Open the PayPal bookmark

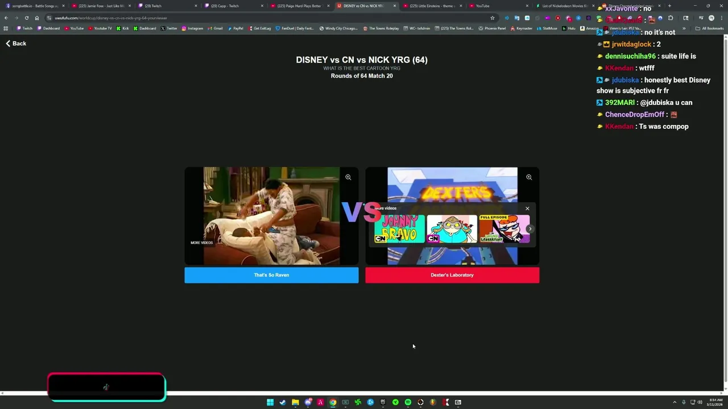pos(235,28)
